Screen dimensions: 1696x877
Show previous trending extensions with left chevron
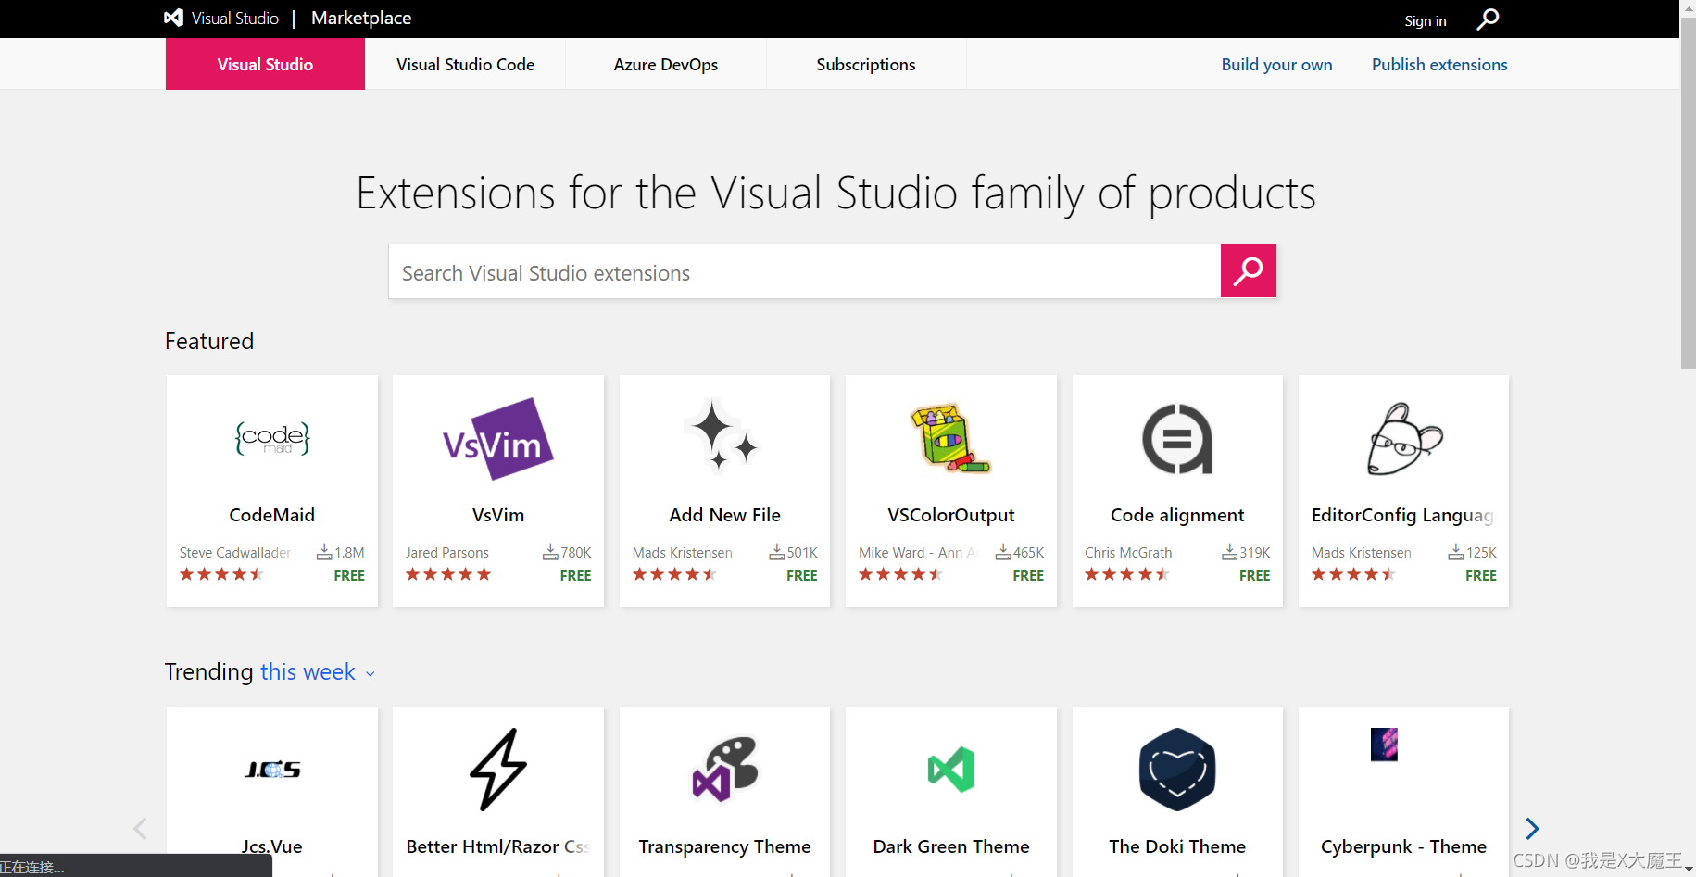tap(140, 828)
